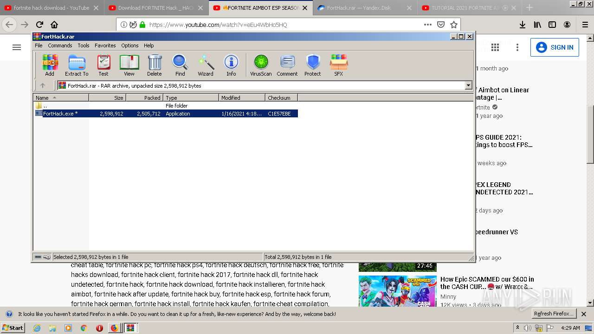594x334 pixels.
Task: Run Test on the archive
Action: (x=103, y=65)
